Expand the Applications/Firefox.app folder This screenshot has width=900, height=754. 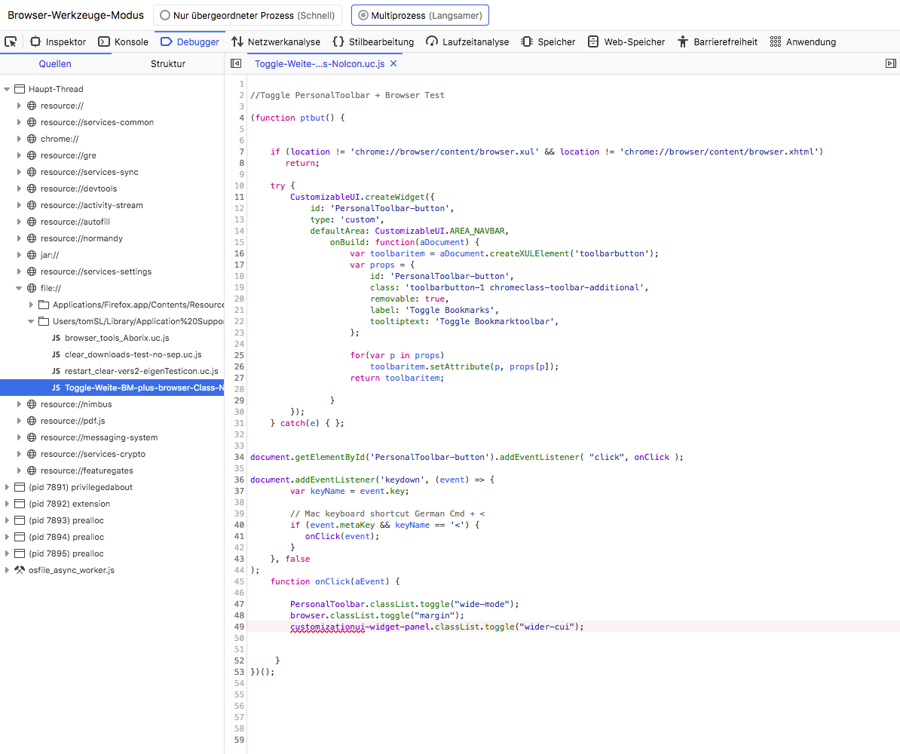click(32, 305)
